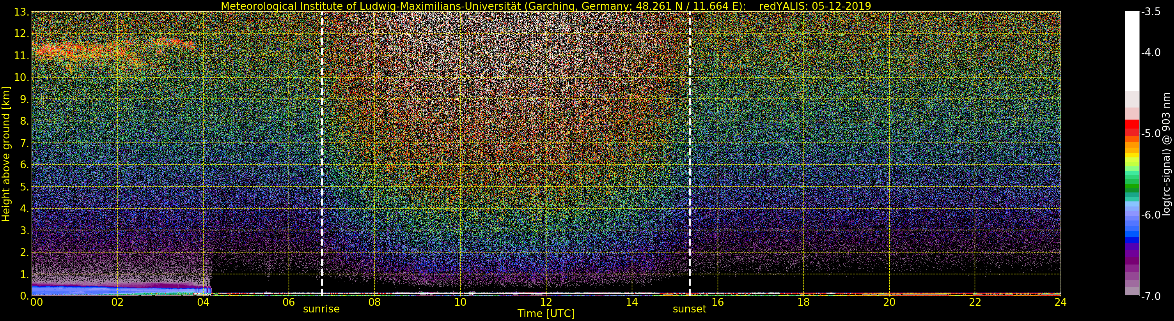Click the height axis tick '2.'
The height and width of the screenshot is (321, 1174).
pos(24,252)
